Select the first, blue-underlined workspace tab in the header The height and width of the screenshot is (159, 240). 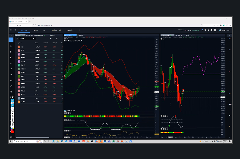click(24, 30)
